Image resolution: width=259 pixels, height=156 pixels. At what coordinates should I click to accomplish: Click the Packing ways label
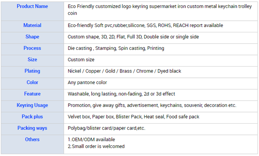pos(32,128)
